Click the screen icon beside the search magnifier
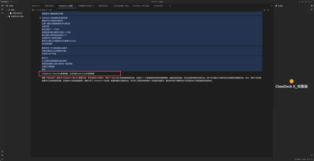 point(305,2)
